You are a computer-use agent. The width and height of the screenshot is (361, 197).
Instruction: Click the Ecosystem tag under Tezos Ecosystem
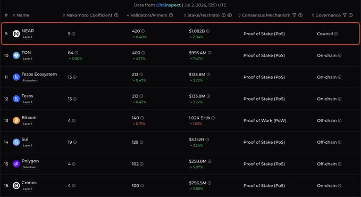tap(30, 80)
